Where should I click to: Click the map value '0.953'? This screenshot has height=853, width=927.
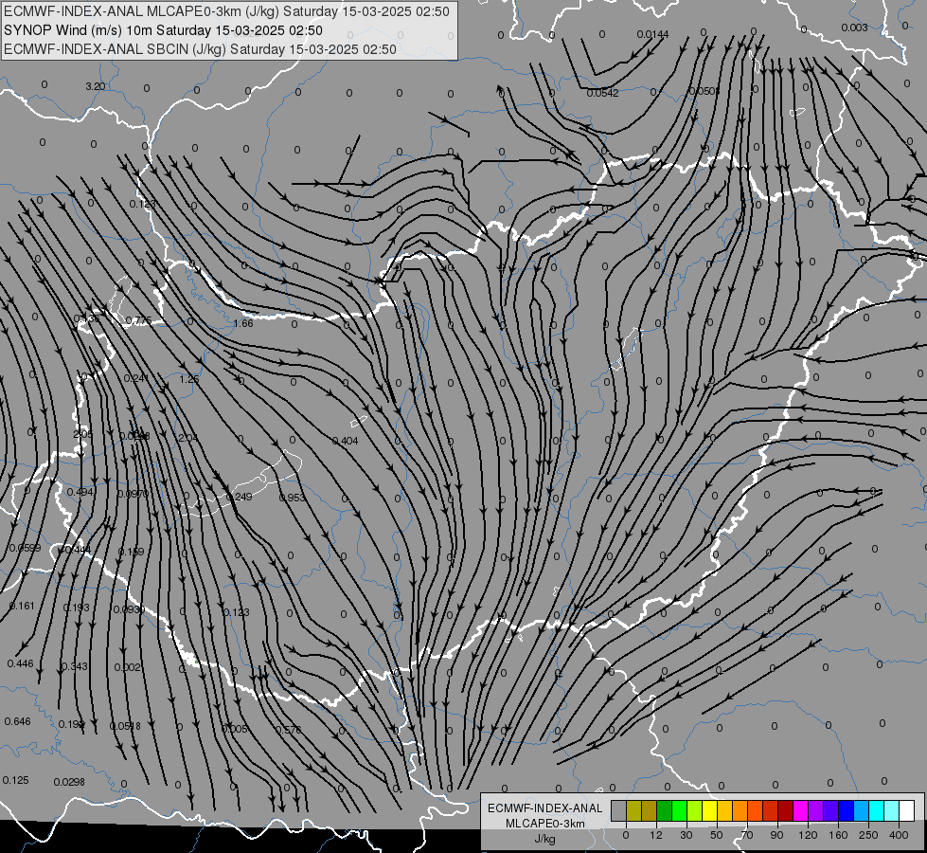pyautogui.click(x=292, y=498)
